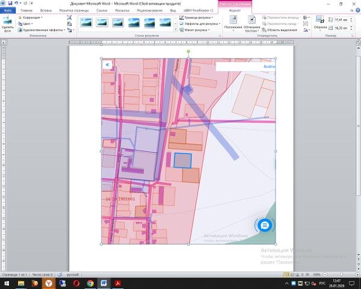361x289 pixels.
Task: Click the zoom slider in the status bar
Action: click(340, 274)
